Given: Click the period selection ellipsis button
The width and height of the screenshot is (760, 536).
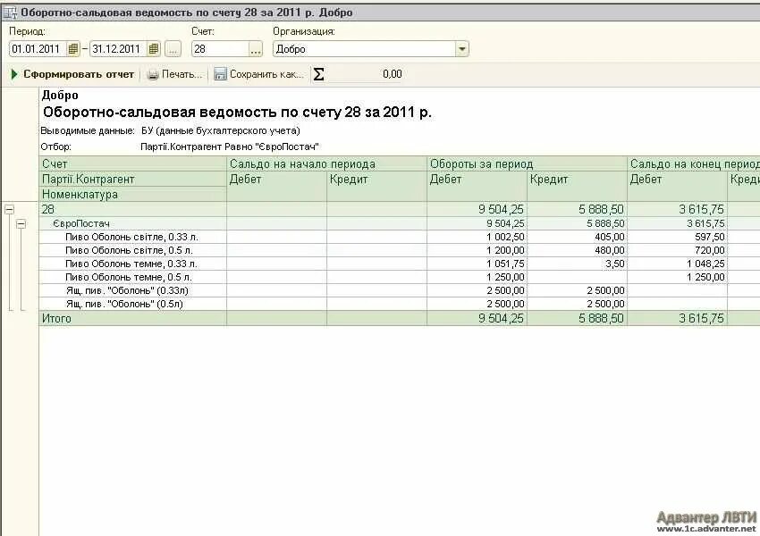Looking at the screenshot, I should (x=173, y=49).
